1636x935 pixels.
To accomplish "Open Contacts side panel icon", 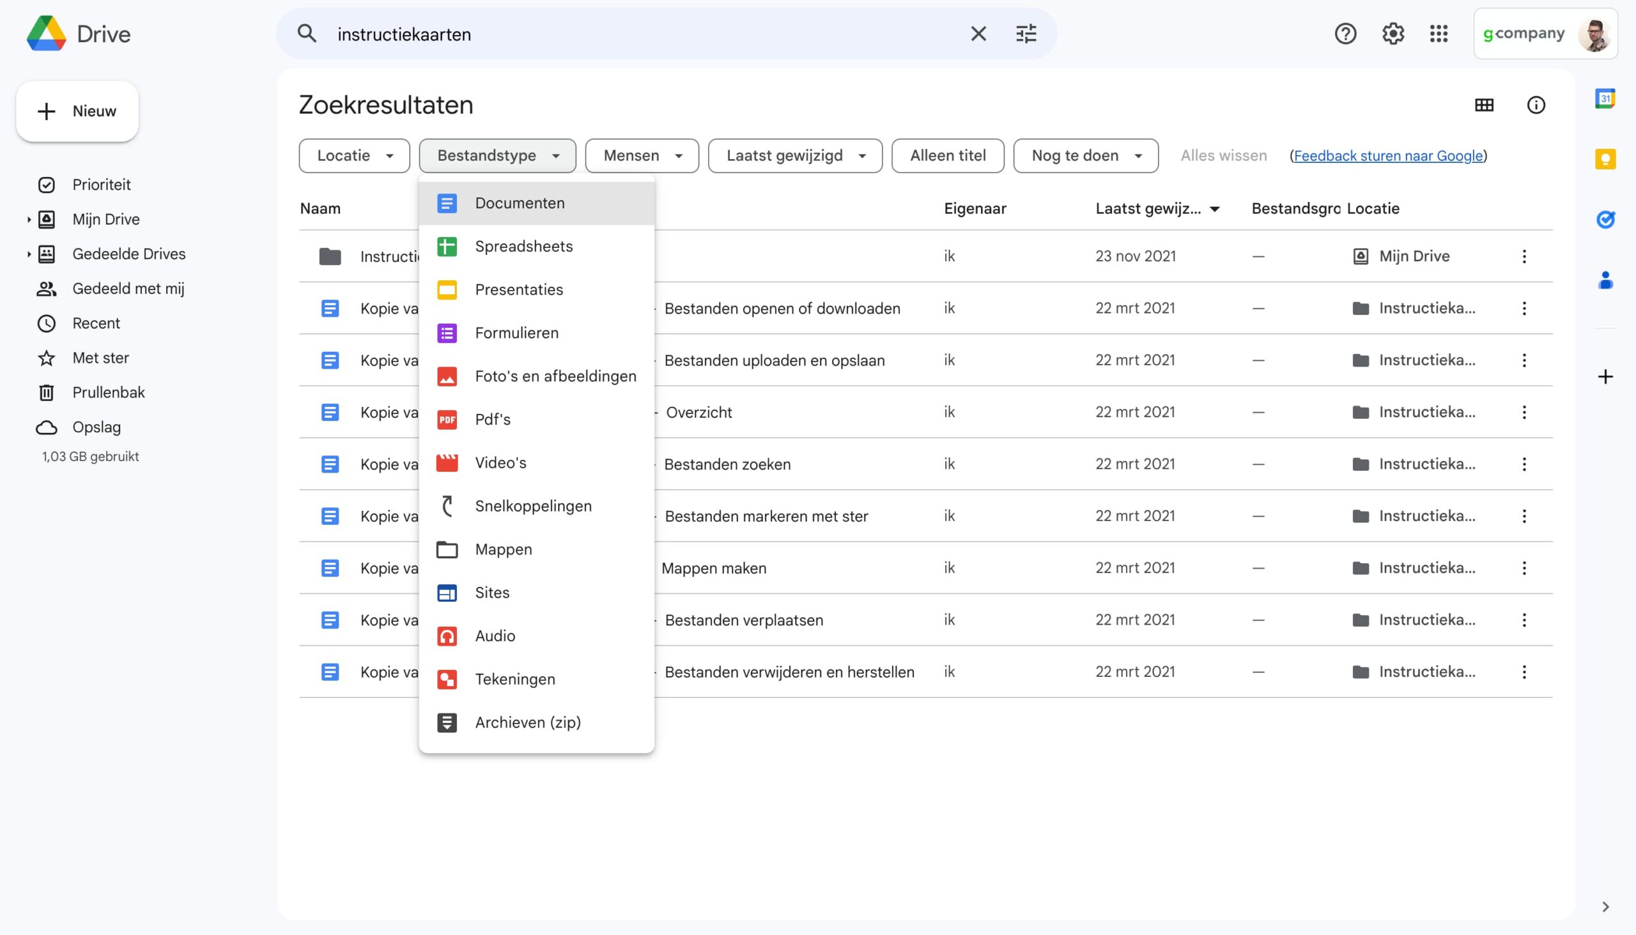I will click(1605, 280).
